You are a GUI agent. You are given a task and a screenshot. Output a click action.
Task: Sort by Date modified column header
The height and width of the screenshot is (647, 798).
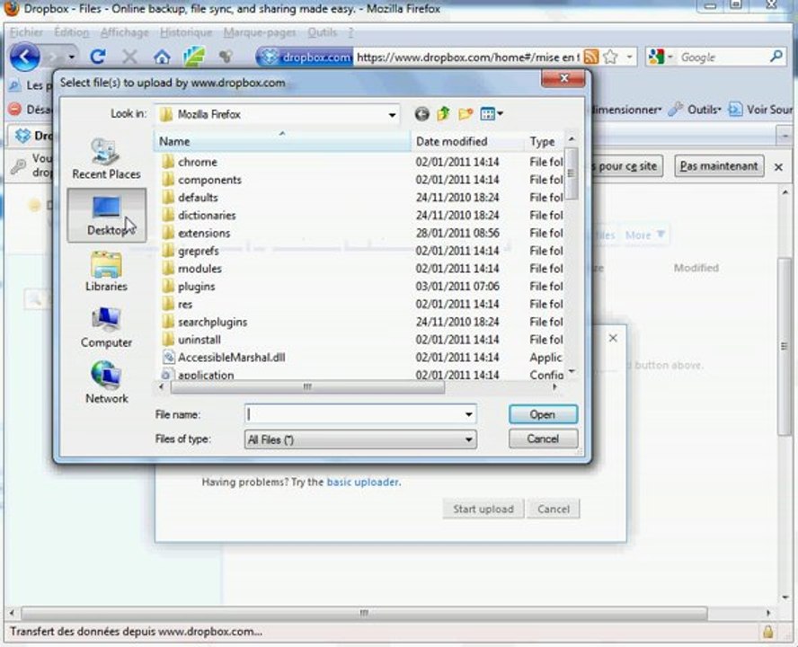pyautogui.click(x=467, y=141)
